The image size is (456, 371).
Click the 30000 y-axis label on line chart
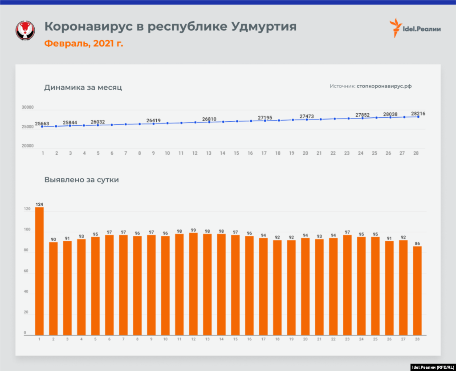(28, 108)
